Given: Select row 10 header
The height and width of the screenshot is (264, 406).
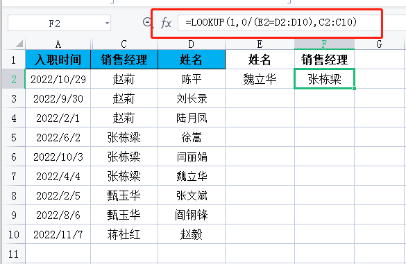Looking at the screenshot, I should (x=14, y=234).
